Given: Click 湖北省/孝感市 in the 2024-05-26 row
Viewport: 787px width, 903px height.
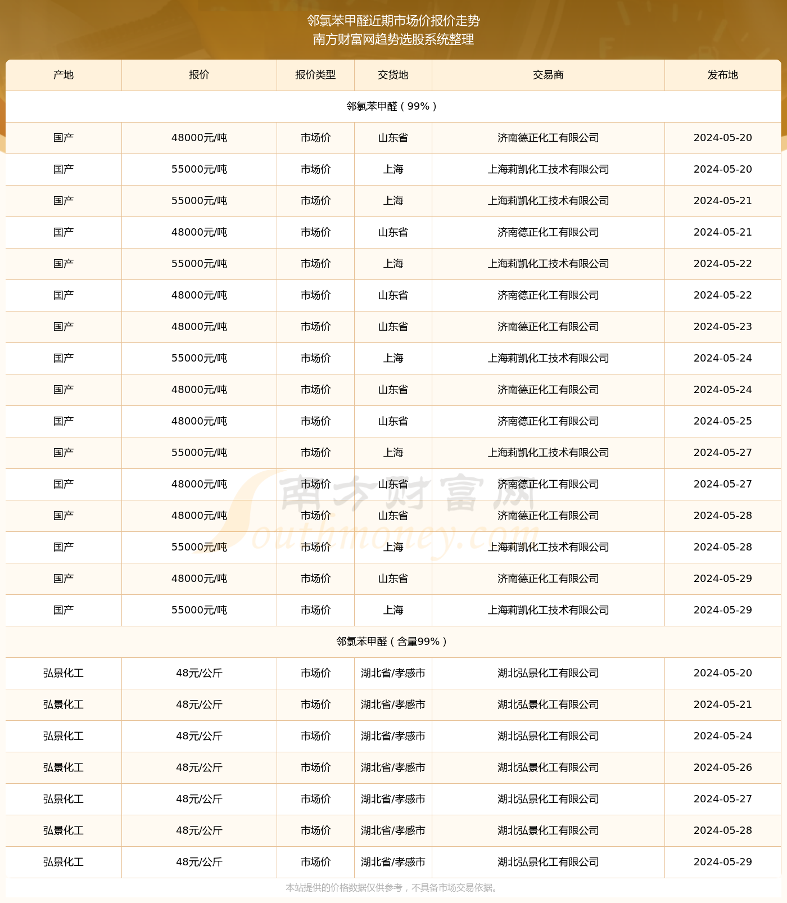Looking at the screenshot, I should [393, 767].
